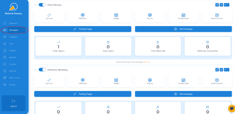Open CRM Sync card in Client Reviews

(83, 16)
